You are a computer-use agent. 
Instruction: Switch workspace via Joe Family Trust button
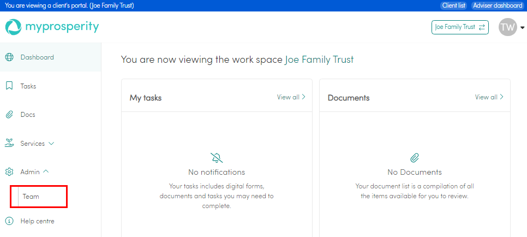click(x=460, y=27)
